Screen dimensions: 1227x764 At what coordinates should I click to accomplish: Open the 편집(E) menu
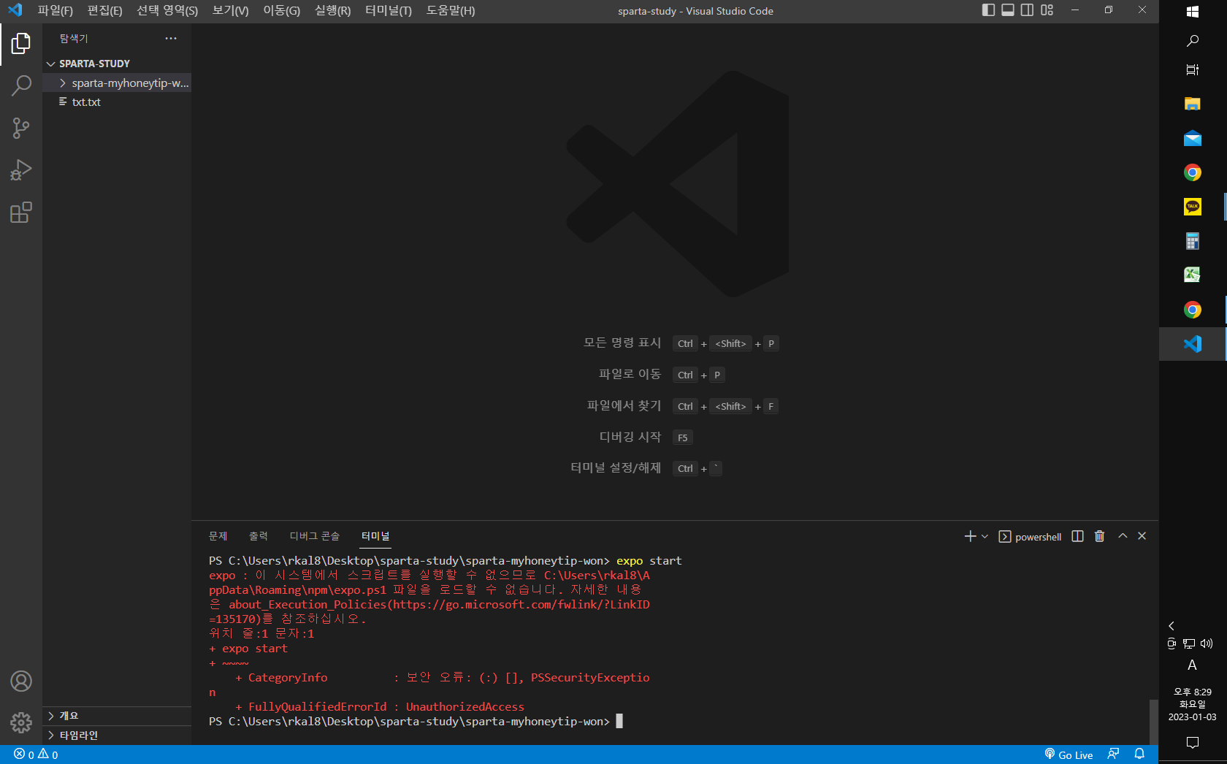(x=105, y=11)
